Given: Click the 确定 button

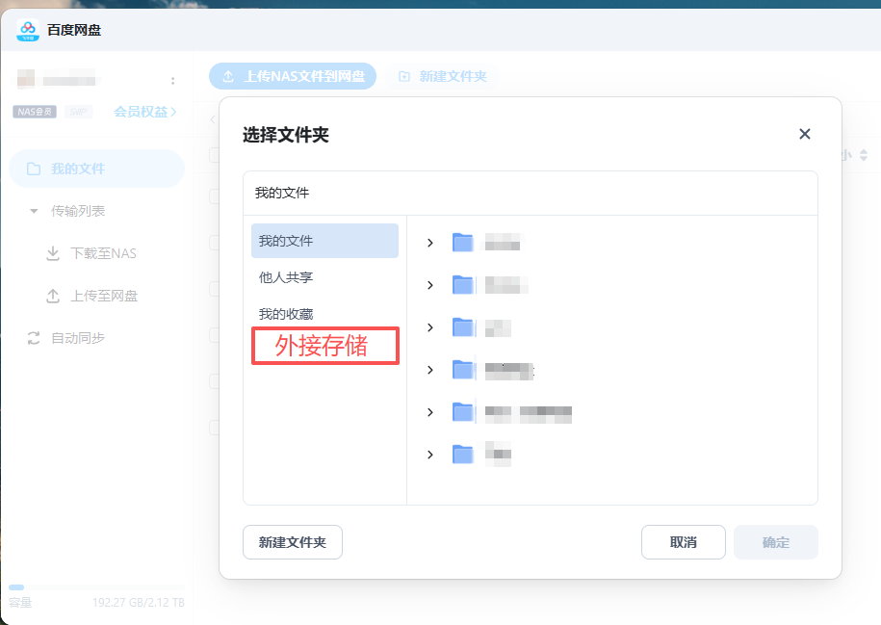Looking at the screenshot, I should (x=775, y=542).
